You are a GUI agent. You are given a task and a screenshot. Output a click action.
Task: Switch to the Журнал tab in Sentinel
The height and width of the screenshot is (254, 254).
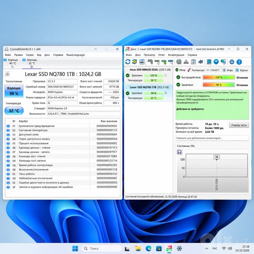tap(242, 70)
